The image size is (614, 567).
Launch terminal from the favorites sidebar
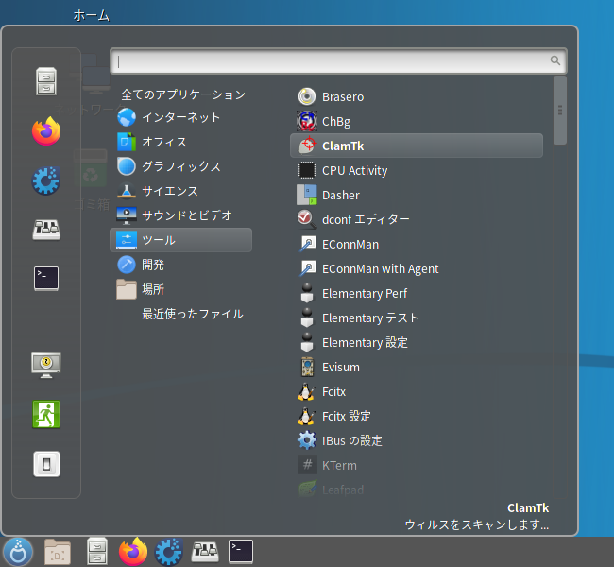pyautogui.click(x=46, y=279)
